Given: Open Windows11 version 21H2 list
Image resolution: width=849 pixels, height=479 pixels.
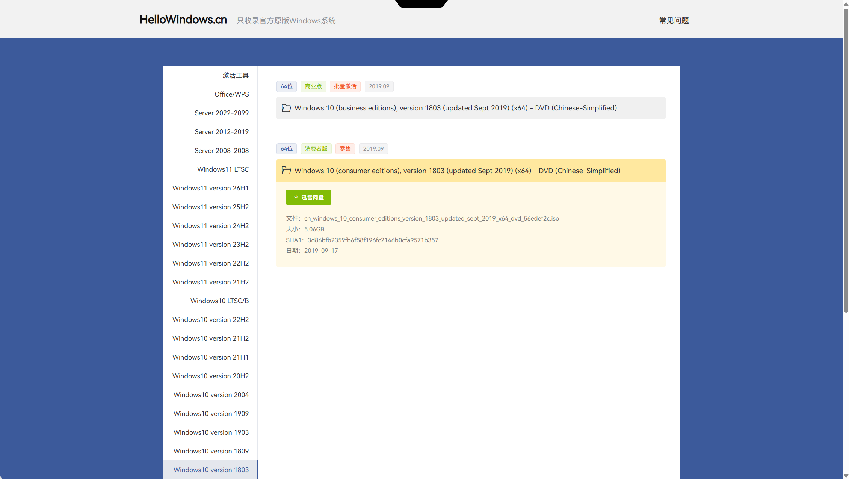Looking at the screenshot, I should (210, 282).
